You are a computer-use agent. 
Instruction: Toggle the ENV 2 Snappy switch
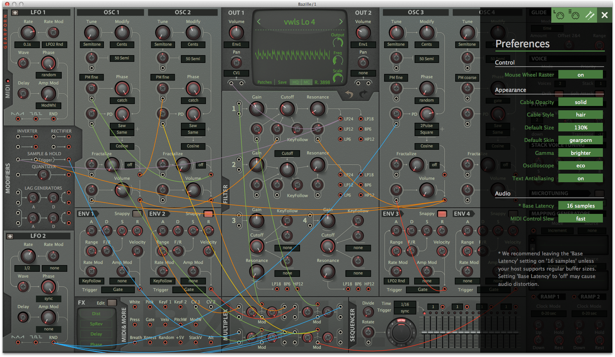[208, 214]
